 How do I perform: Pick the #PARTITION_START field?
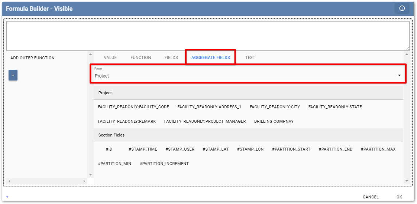(291, 149)
